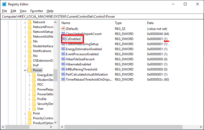This screenshot has height=130, width=204.
Task: Expand the Network key in tree
Action: pyautogui.click(x=25, y=22)
